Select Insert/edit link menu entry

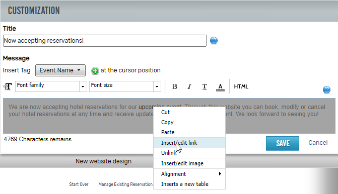click(x=189, y=143)
